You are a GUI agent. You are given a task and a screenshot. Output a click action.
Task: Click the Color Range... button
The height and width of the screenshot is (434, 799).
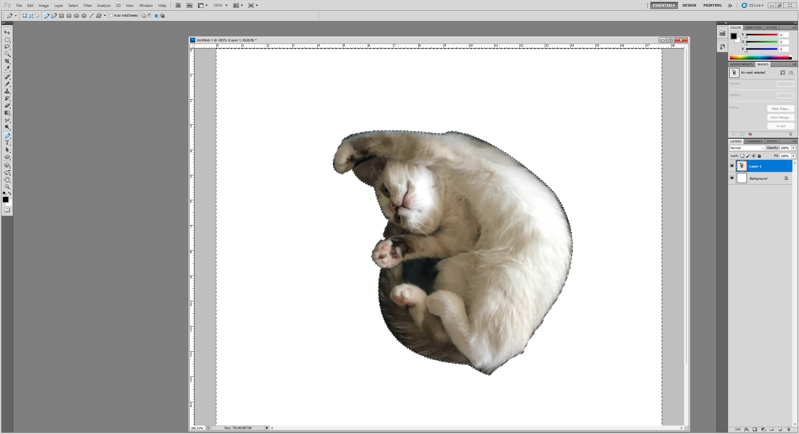(x=780, y=118)
